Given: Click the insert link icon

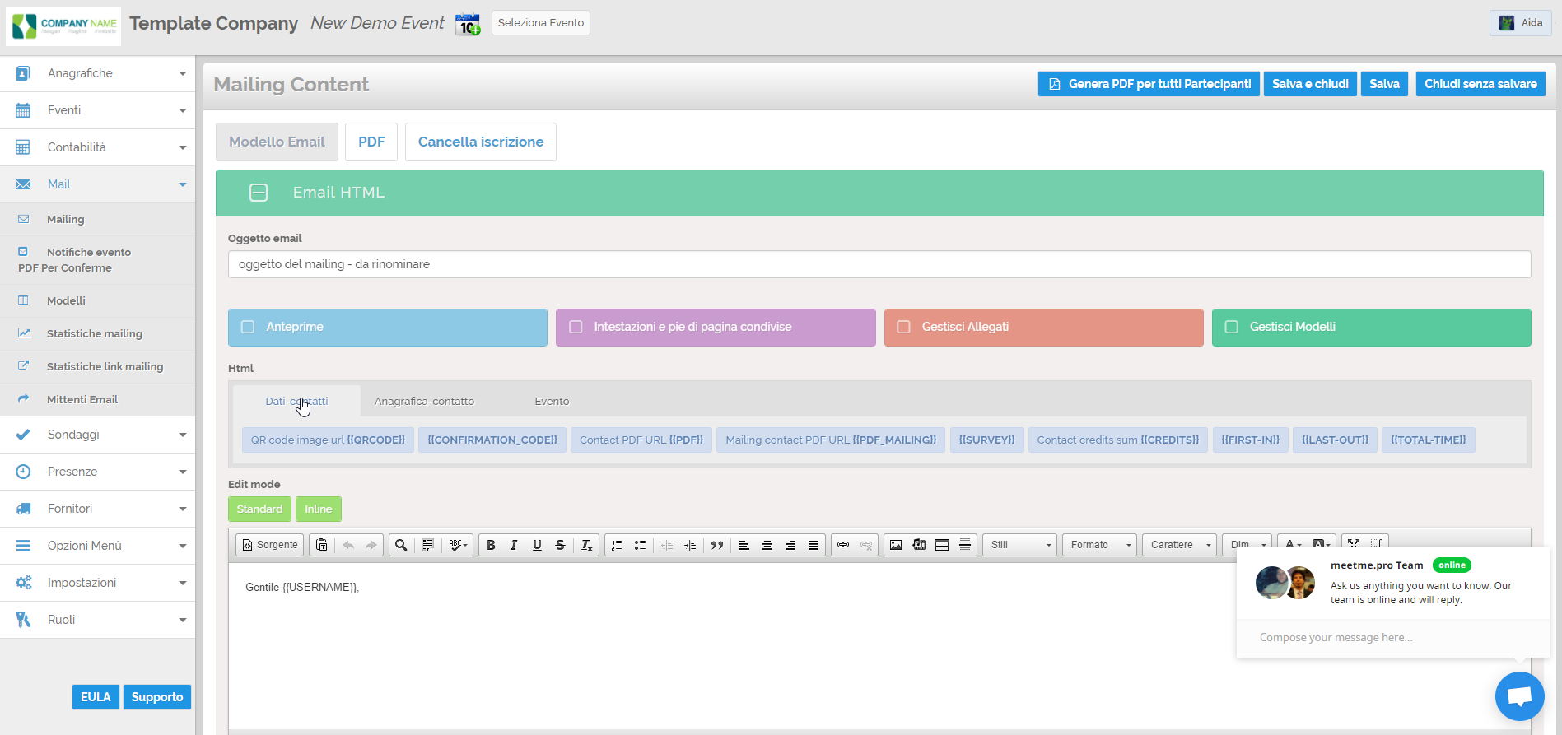Looking at the screenshot, I should point(843,545).
